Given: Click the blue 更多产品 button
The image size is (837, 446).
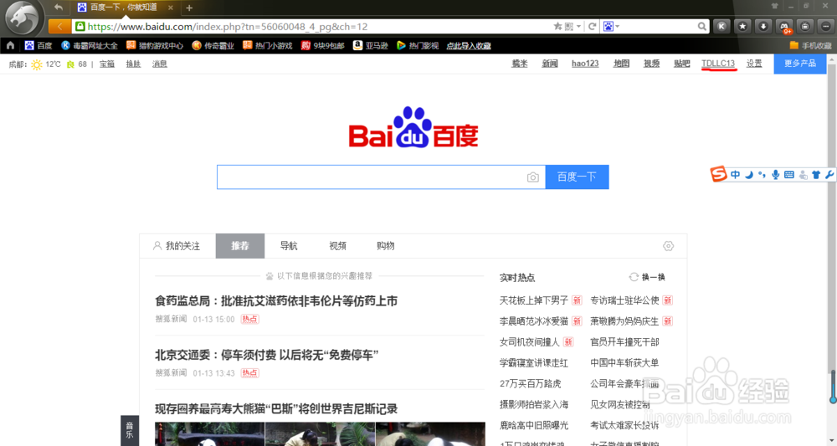Looking at the screenshot, I should [x=799, y=64].
